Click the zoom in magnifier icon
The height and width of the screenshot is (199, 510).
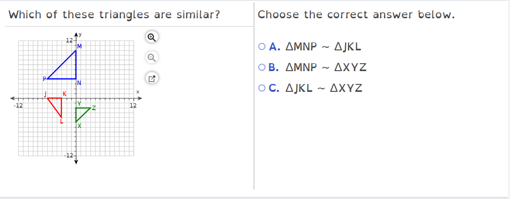coord(152,37)
